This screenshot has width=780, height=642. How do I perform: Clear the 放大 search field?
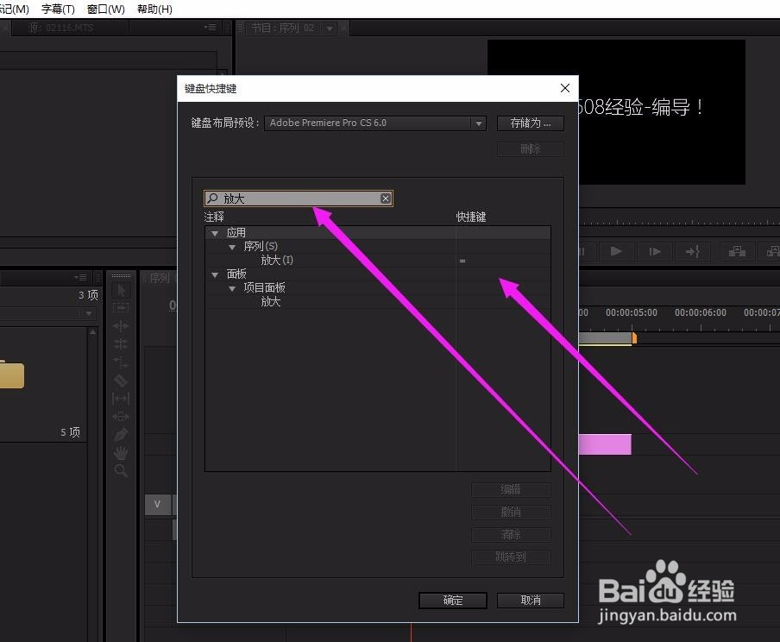[386, 198]
